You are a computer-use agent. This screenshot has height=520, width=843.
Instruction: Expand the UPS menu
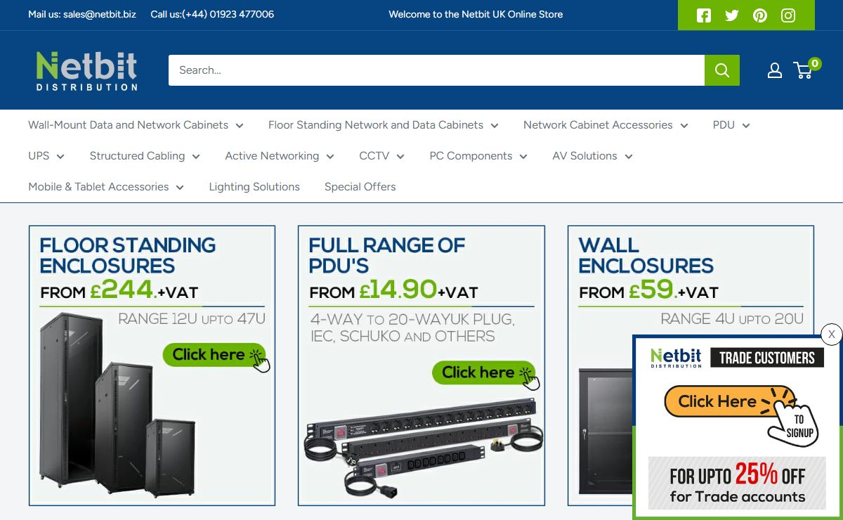click(46, 156)
